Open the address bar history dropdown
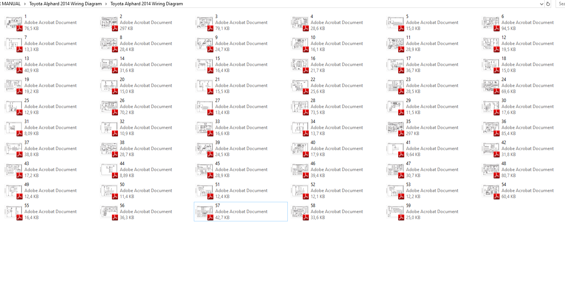Image resolution: width=565 pixels, height=281 pixels. 541,4
